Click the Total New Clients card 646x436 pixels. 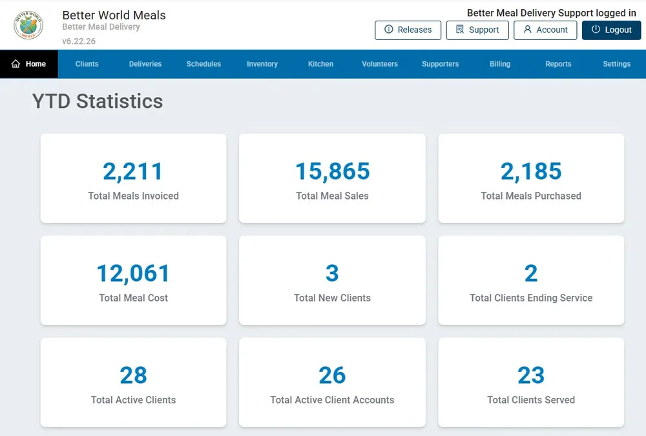tap(332, 280)
